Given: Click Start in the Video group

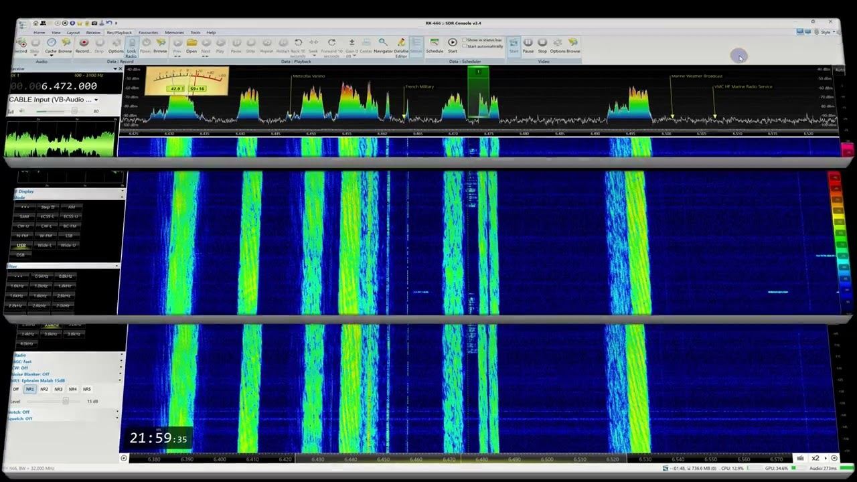Looking at the screenshot, I should 514,46.
